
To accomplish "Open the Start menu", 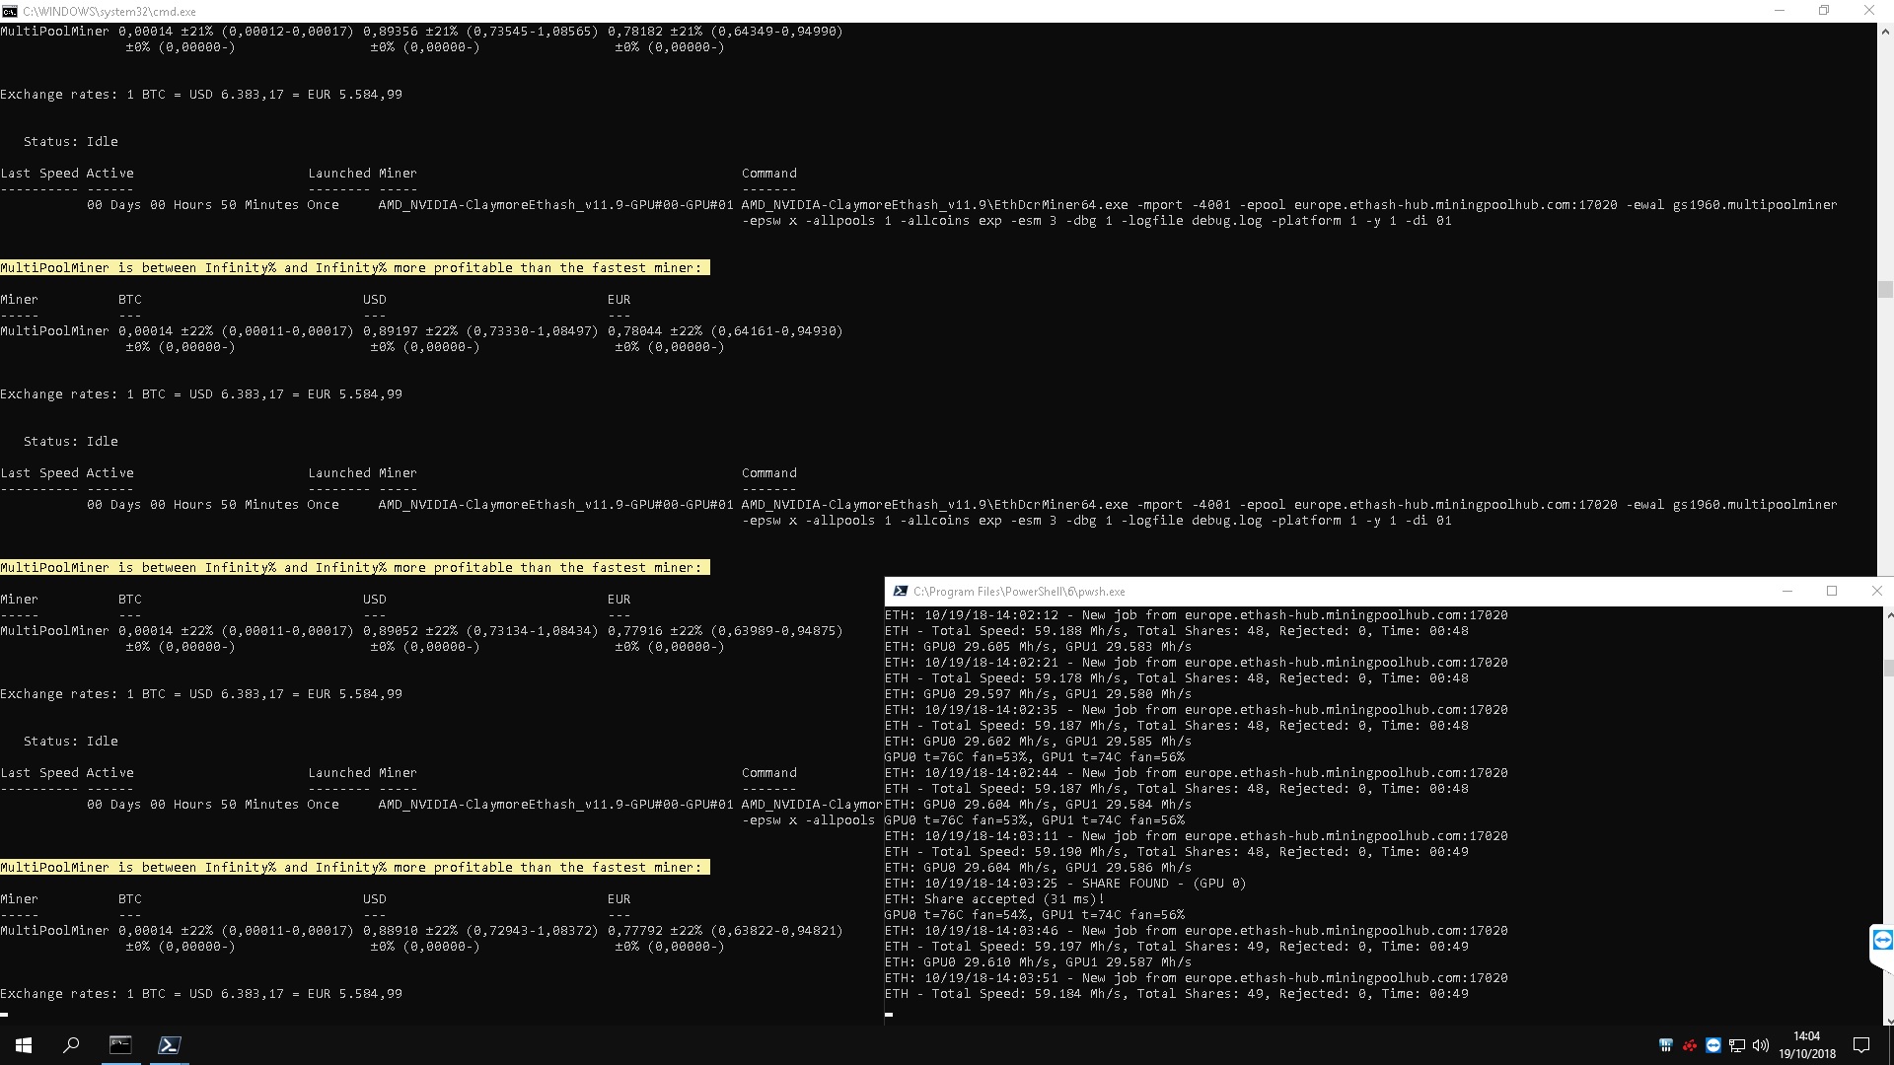I will click(x=22, y=1045).
